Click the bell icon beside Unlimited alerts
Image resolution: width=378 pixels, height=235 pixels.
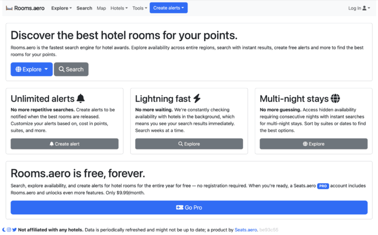tap(81, 99)
